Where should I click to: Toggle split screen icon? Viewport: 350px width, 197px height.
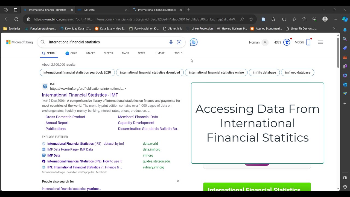click(284, 19)
